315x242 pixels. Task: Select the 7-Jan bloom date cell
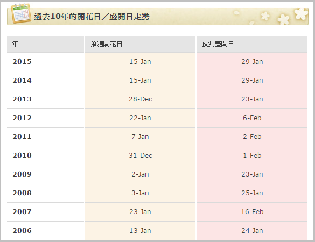click(x=140, y=137)
